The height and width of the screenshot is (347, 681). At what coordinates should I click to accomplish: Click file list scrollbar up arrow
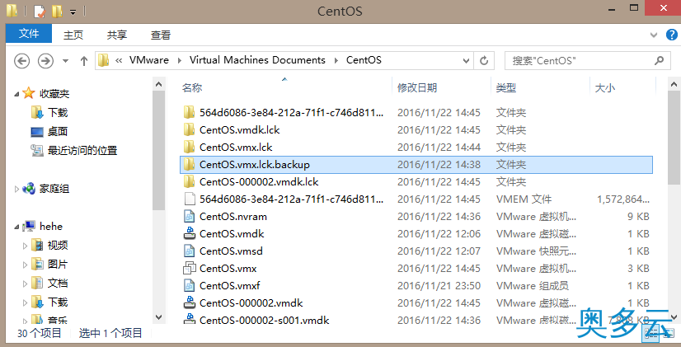674,84
